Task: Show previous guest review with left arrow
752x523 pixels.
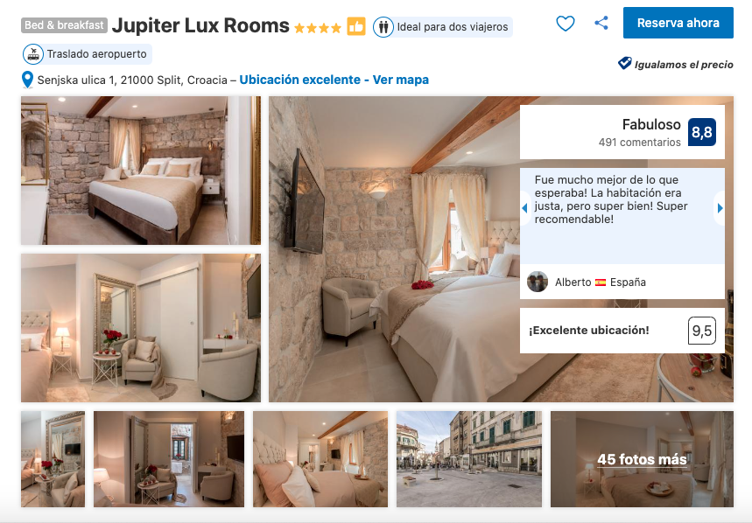Action: click(x=524, y=208)
